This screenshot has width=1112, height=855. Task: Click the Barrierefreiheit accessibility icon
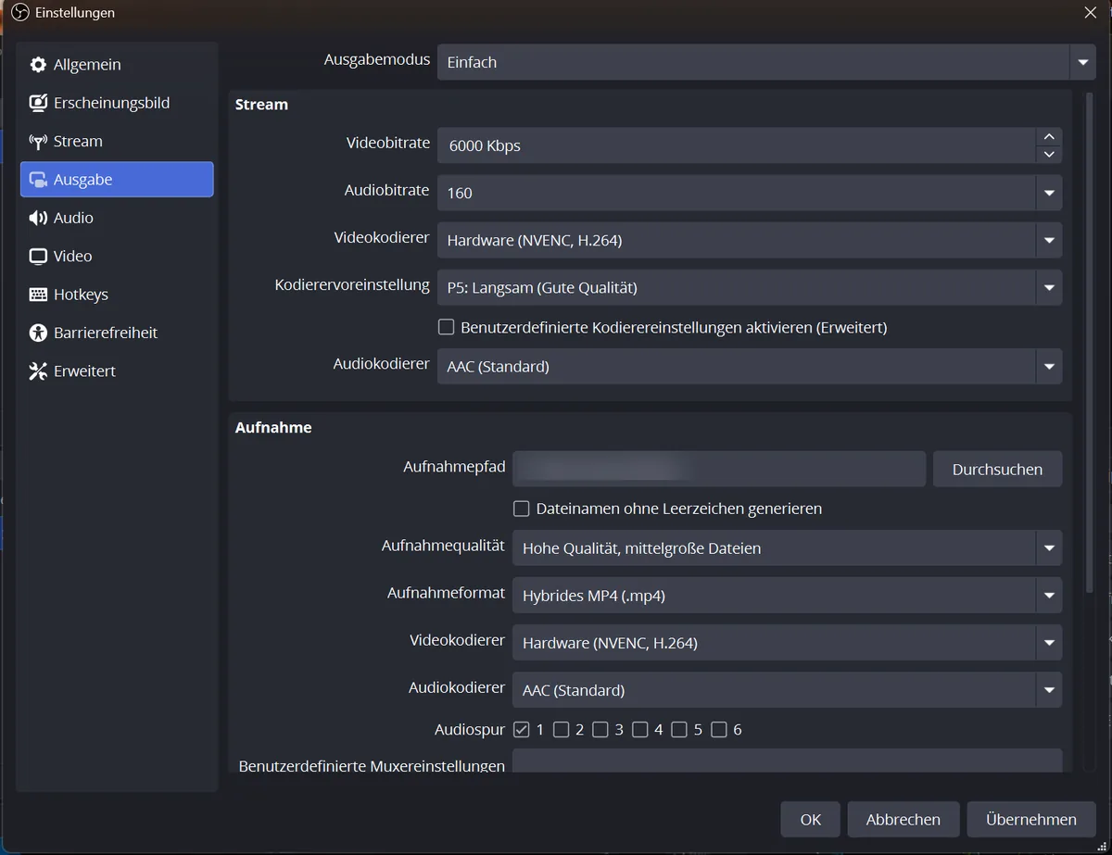click(38, 333)
